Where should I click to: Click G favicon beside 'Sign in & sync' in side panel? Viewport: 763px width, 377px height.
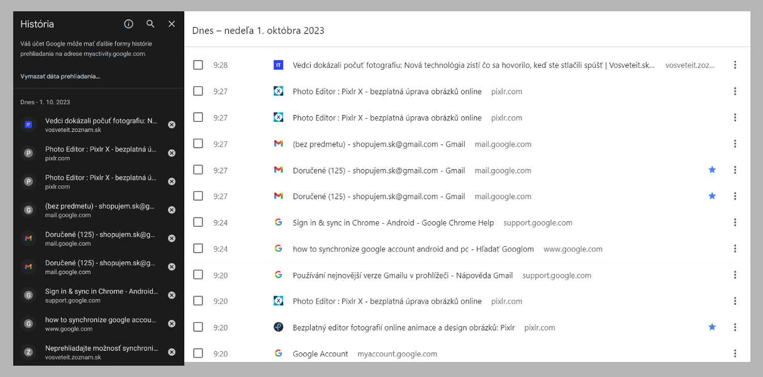(28, 295)
